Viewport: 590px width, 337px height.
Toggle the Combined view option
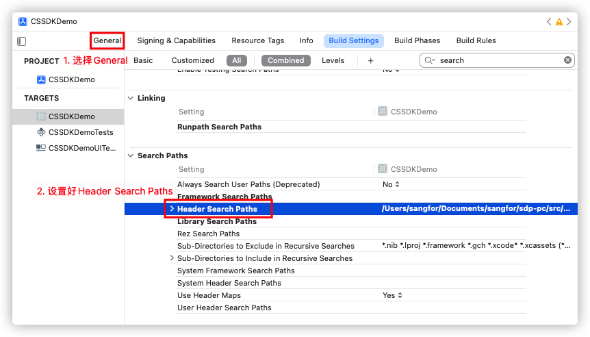coord(285,60)
